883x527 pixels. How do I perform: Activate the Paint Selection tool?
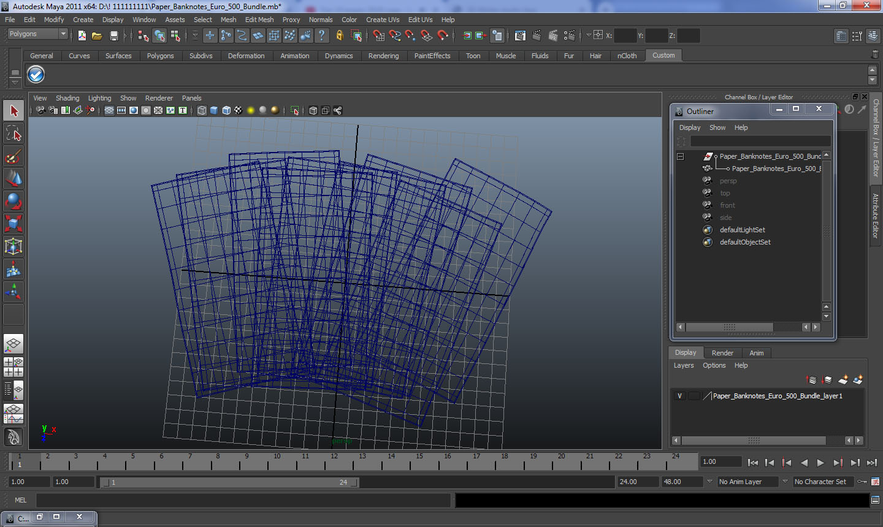pyautogui.click(x=13, y=156)
